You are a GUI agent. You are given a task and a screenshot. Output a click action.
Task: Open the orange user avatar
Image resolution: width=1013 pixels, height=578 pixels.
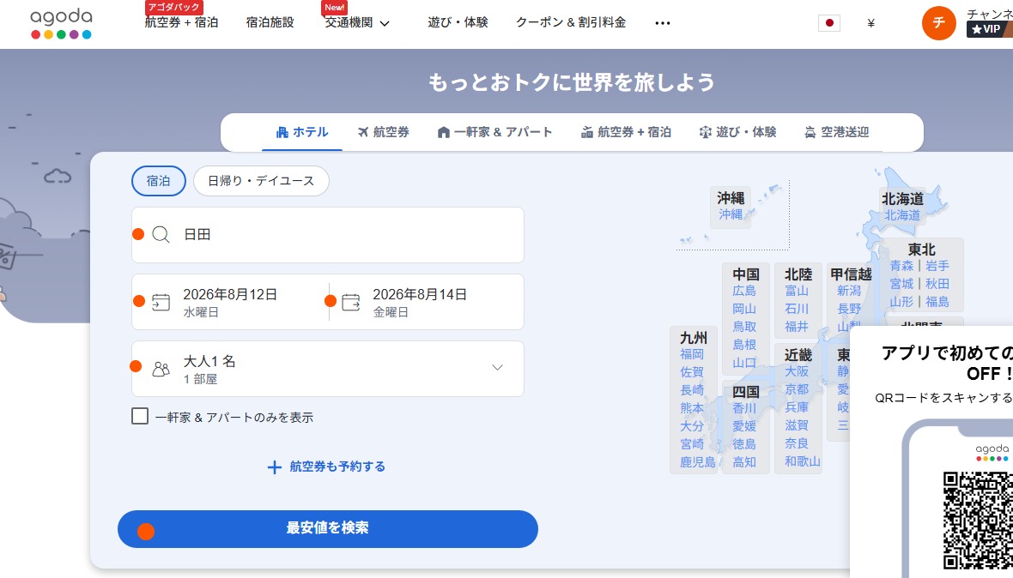tap(938, 23)
